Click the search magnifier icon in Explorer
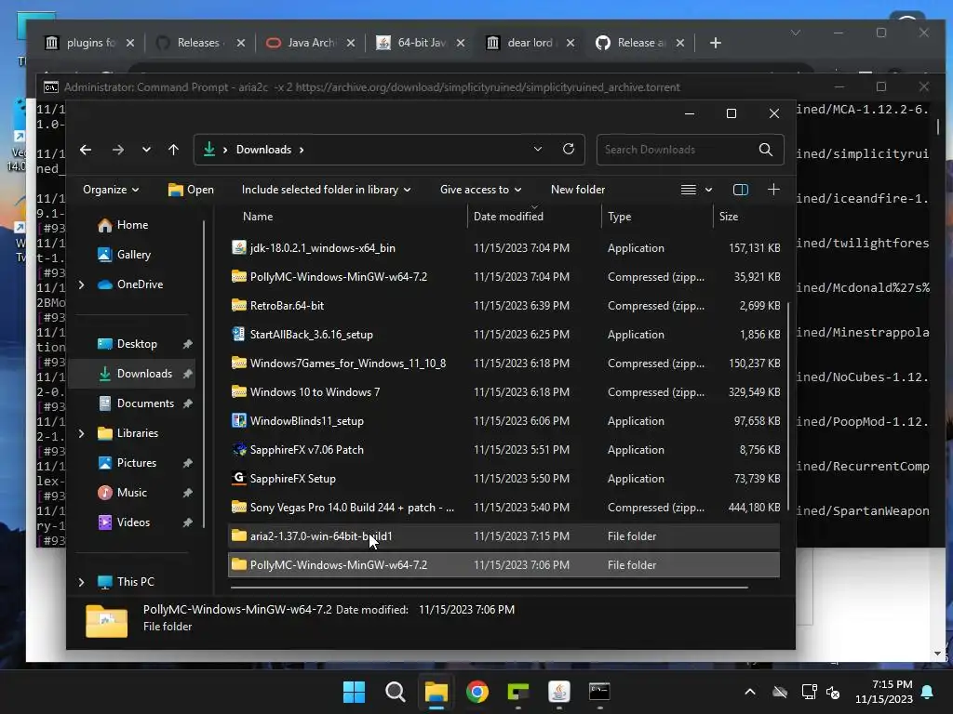This screenshot has height=714, width=953. (x=766, y=150)
